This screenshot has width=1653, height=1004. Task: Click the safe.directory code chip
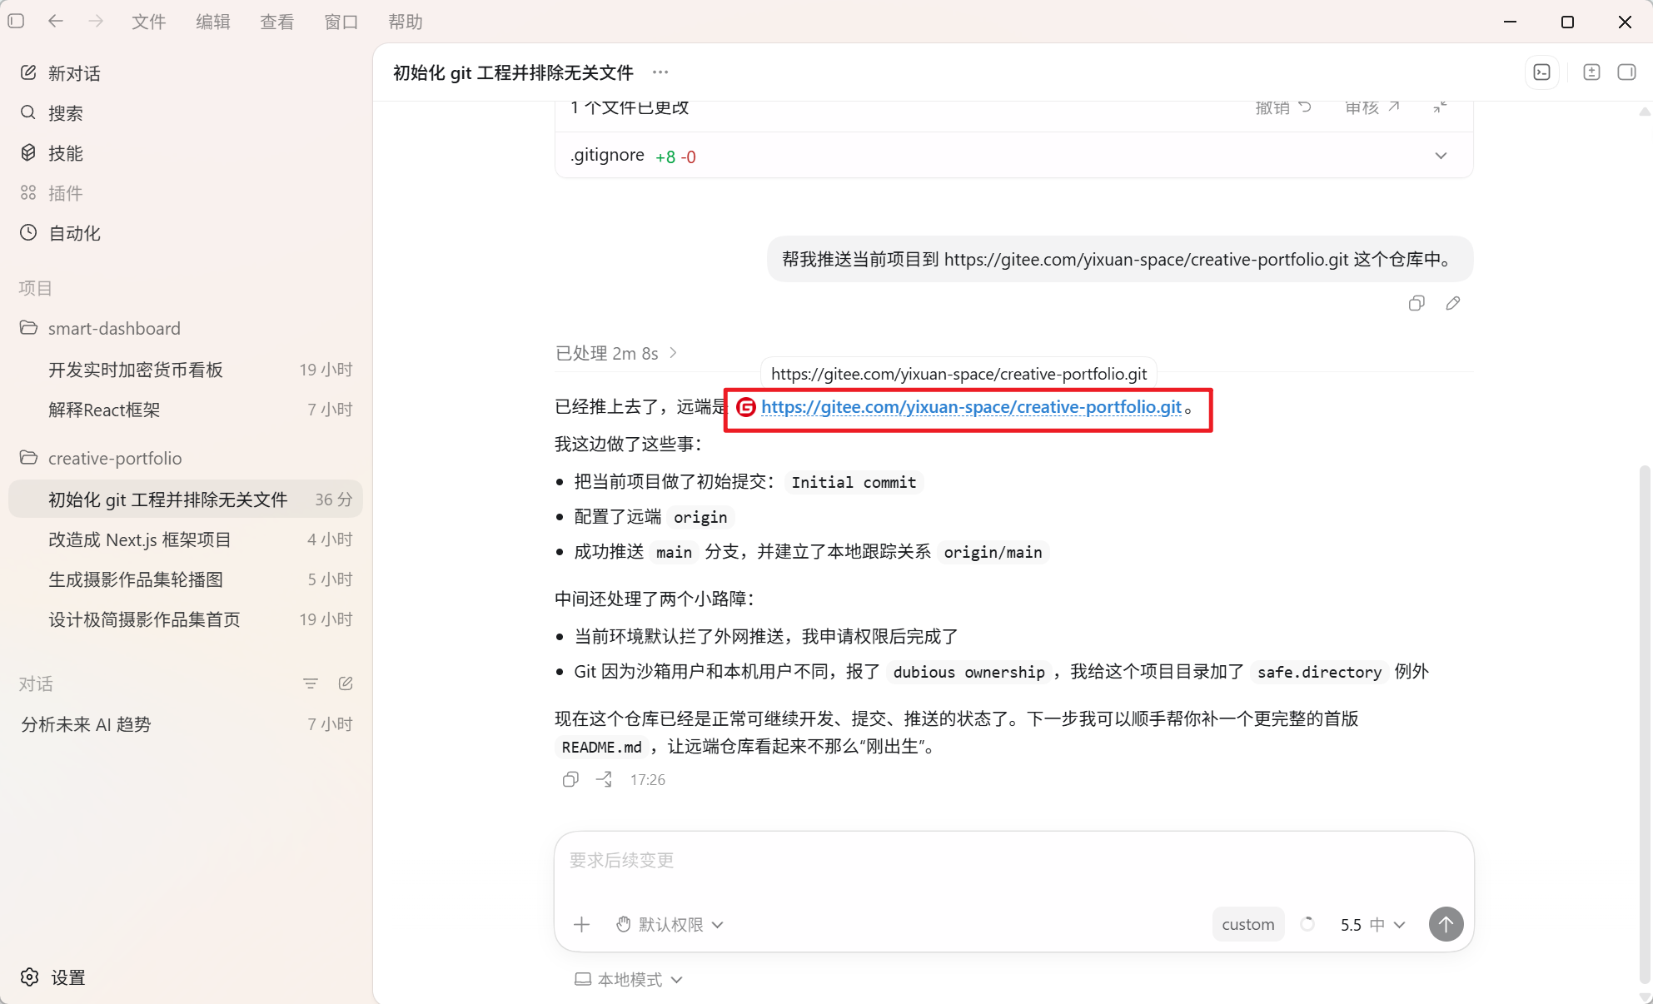pos(1319,672)
